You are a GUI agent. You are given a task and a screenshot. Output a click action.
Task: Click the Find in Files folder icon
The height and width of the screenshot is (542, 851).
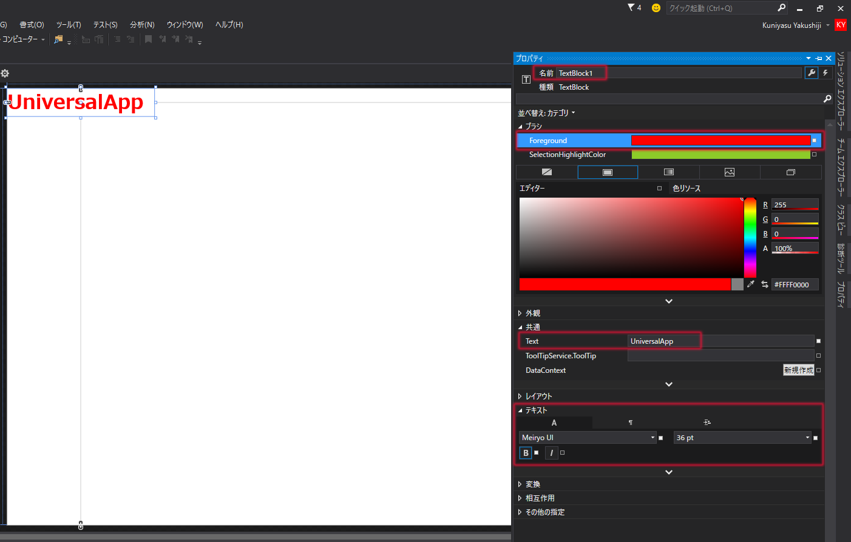coord(59,39)
